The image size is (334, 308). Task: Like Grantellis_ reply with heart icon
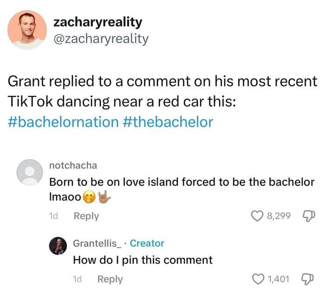coord(258,279)
